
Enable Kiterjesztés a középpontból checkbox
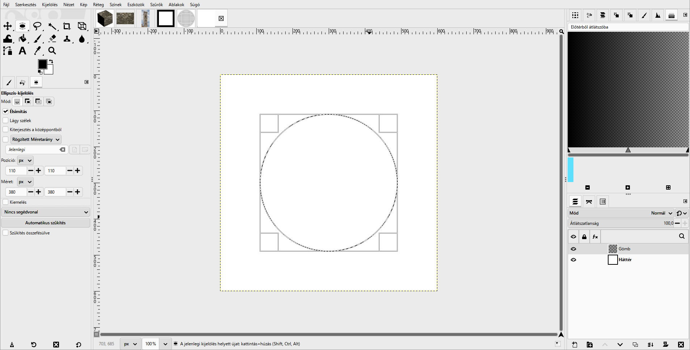tap(5, 129)
